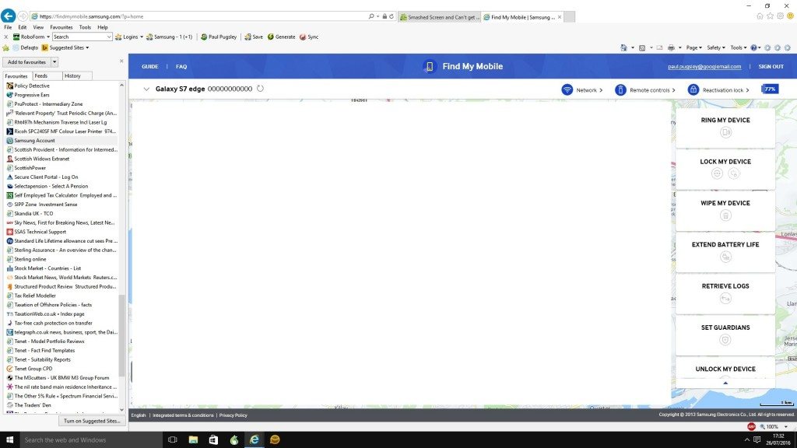Viewport: 797px width, 448px height.
Task: Open the FAQ link
Action: coord(181,67)
